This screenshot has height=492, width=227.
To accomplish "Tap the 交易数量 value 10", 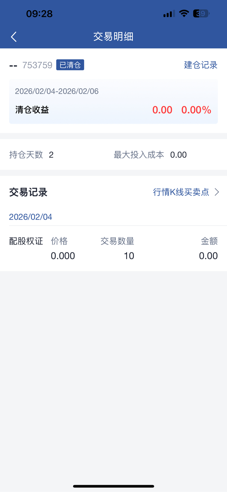I will [129, 256].
